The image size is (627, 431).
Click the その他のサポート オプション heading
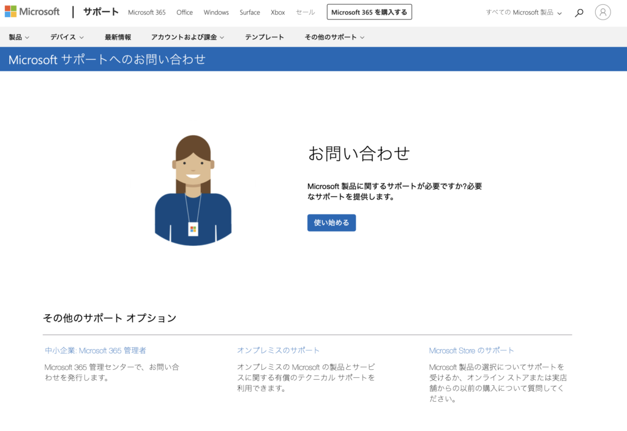point(110,318)
